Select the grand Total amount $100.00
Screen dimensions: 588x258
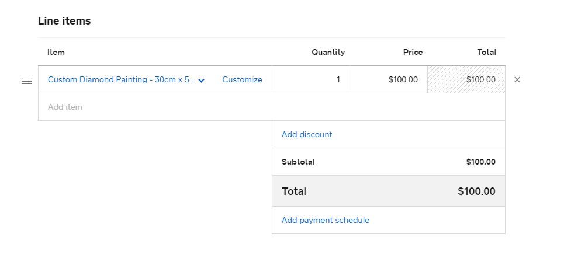point(476,191)
